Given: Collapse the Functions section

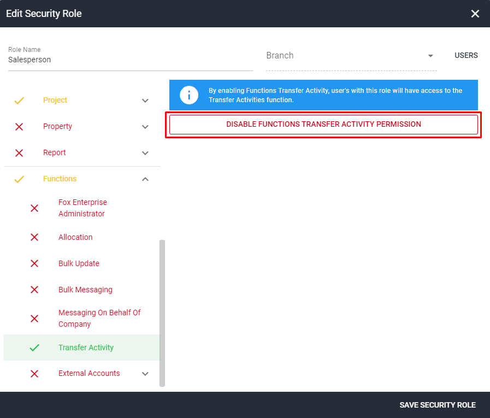Looking at the screenshot, I should click(x=145, y=179).
